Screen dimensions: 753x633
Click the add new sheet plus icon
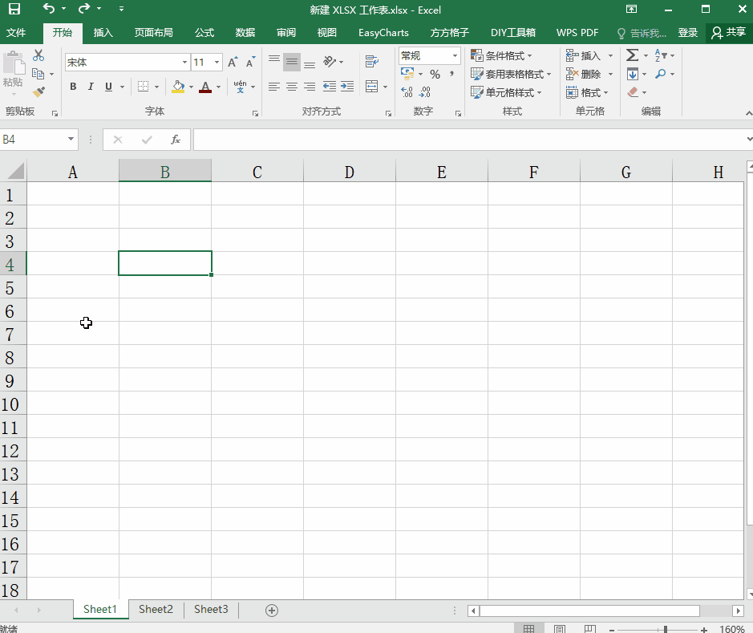pos(272,611)
